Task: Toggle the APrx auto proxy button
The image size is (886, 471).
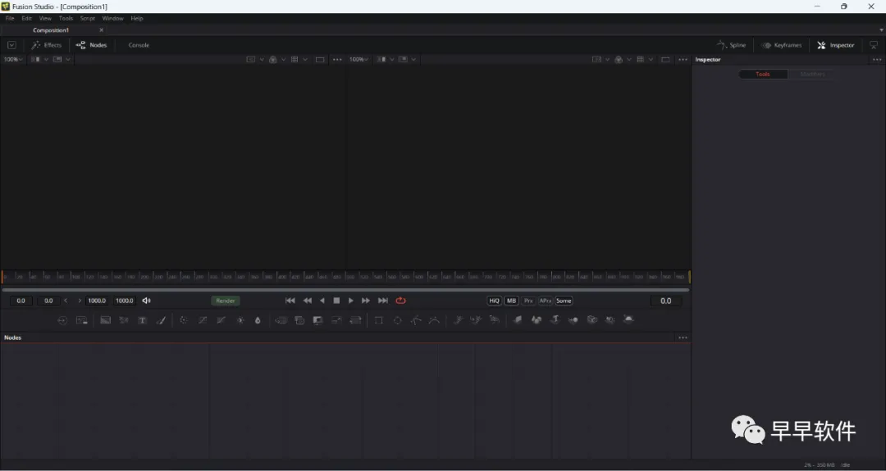Action: tap(546, 301)
